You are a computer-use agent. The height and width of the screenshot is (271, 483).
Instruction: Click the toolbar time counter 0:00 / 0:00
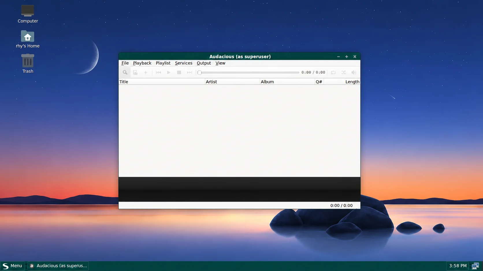click(x=313, y=73)
